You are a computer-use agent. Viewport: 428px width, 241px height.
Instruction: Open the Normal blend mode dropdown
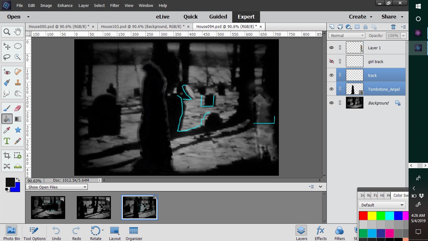[347, 35]
